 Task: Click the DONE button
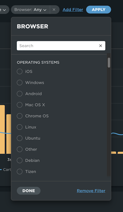pyautogui.click(x=29, y=190)
